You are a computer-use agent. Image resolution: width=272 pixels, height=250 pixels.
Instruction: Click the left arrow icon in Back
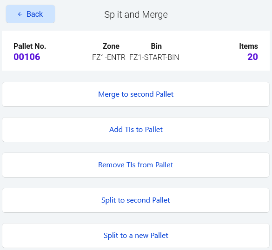20,14
